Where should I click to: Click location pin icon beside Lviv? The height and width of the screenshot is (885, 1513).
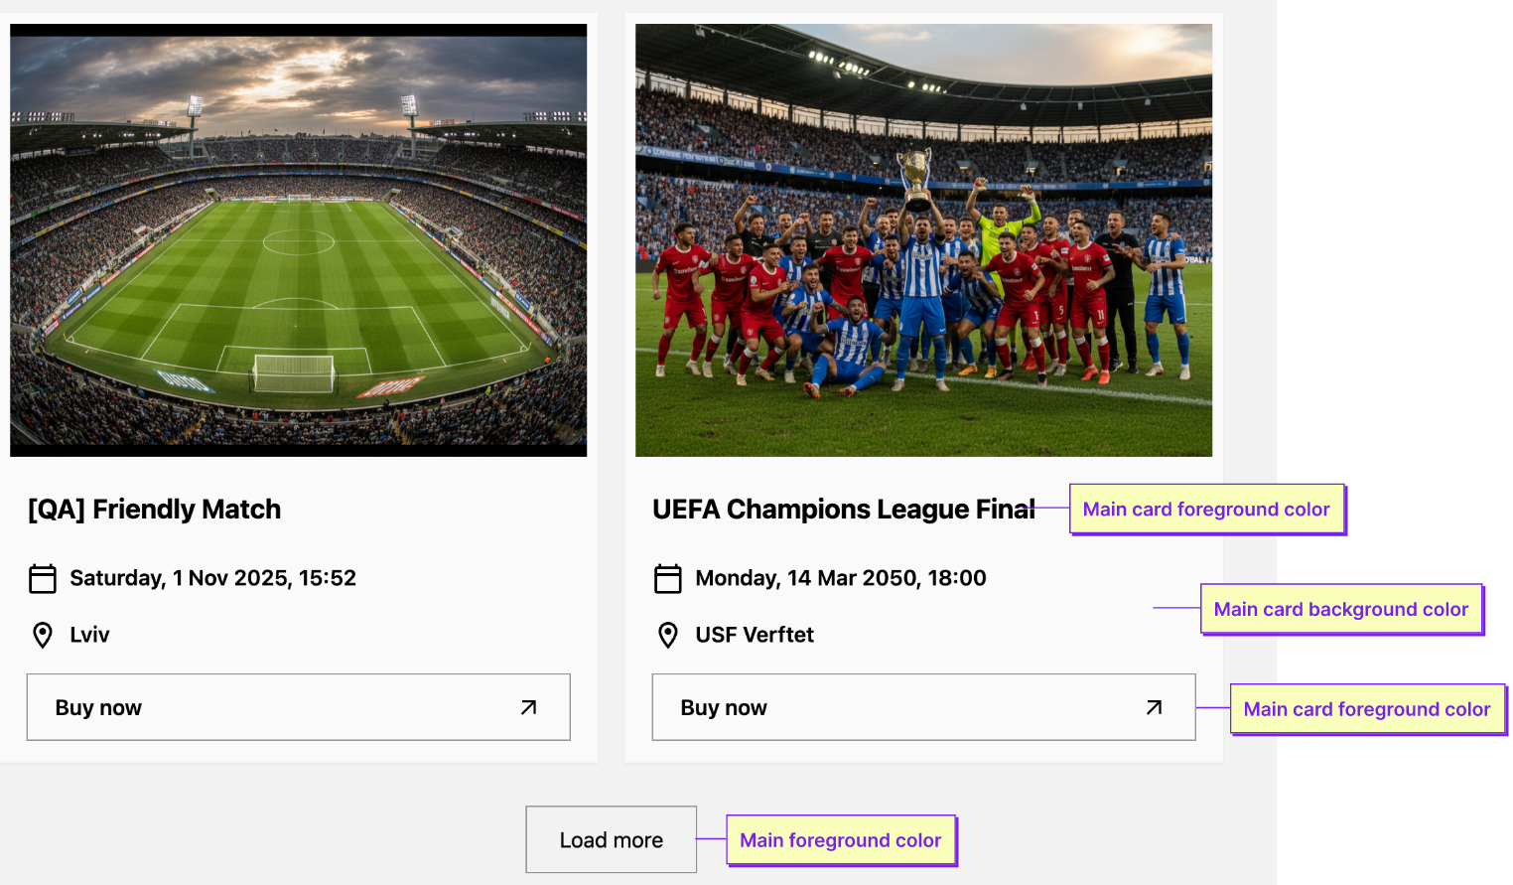point(43,635)
